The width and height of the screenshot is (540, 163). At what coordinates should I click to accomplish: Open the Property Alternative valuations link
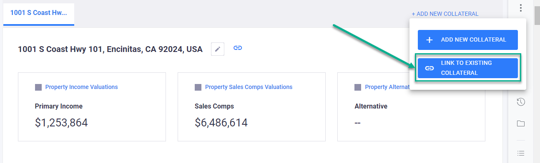point(387,87)
